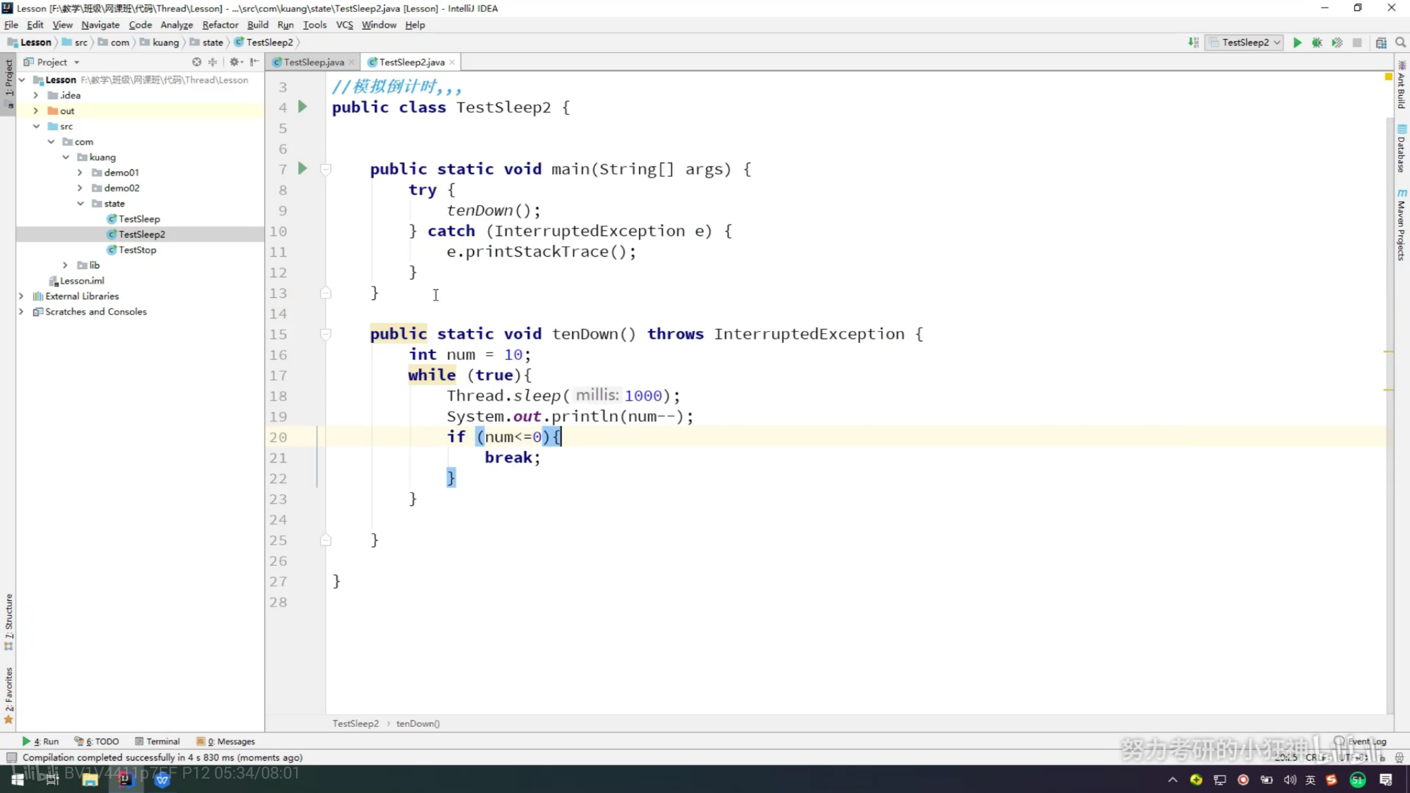This screenshot has height=793, width=1410.
Task: Open the VCS menu
Action: pyautogui.click(x=344, y=25)
